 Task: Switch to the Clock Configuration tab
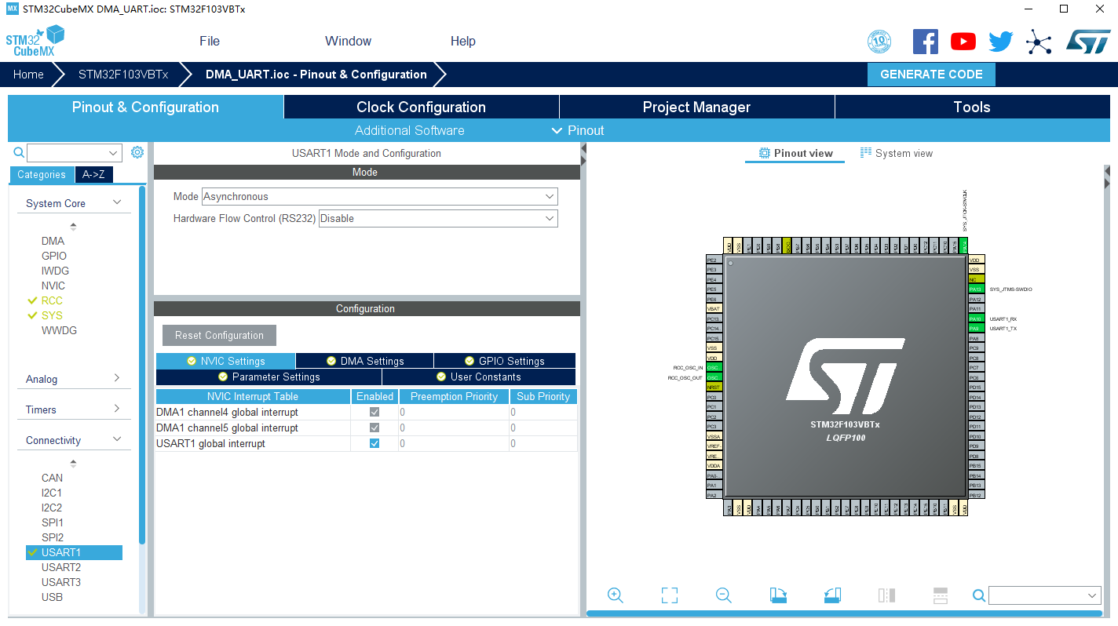(421, 107)
